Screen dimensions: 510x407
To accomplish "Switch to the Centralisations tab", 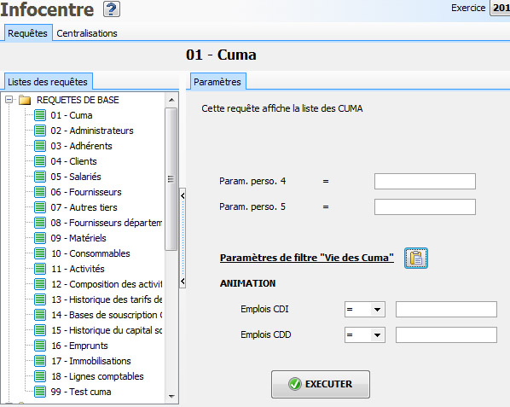I will 87,33.
